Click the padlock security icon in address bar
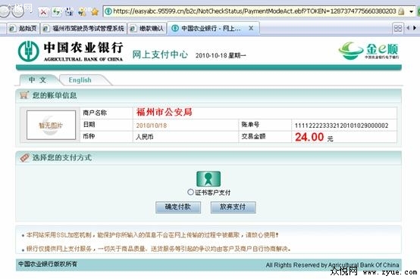 coord(401,11)
